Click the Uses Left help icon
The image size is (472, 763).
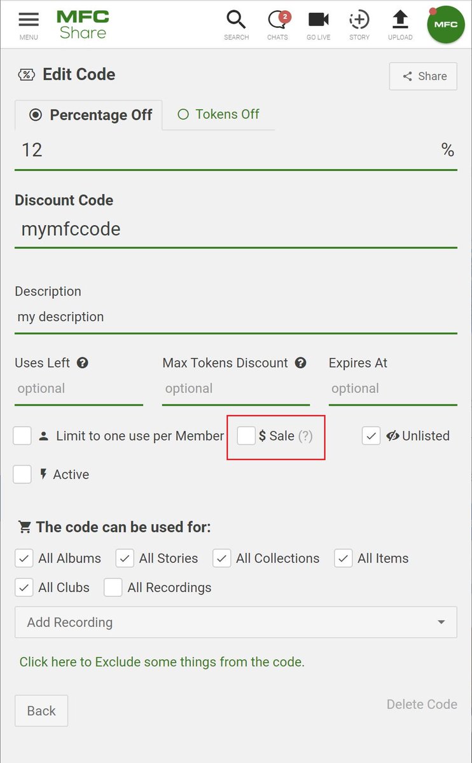click(82, 363)
